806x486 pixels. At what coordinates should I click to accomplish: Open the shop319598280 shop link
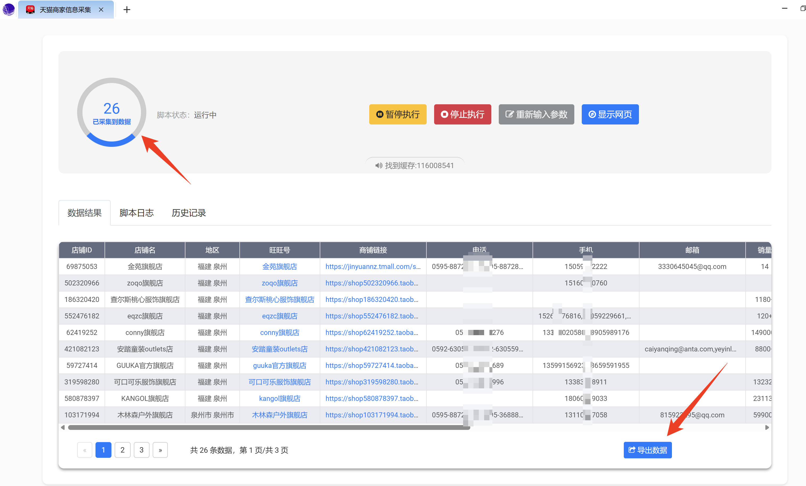pos(372,382)
